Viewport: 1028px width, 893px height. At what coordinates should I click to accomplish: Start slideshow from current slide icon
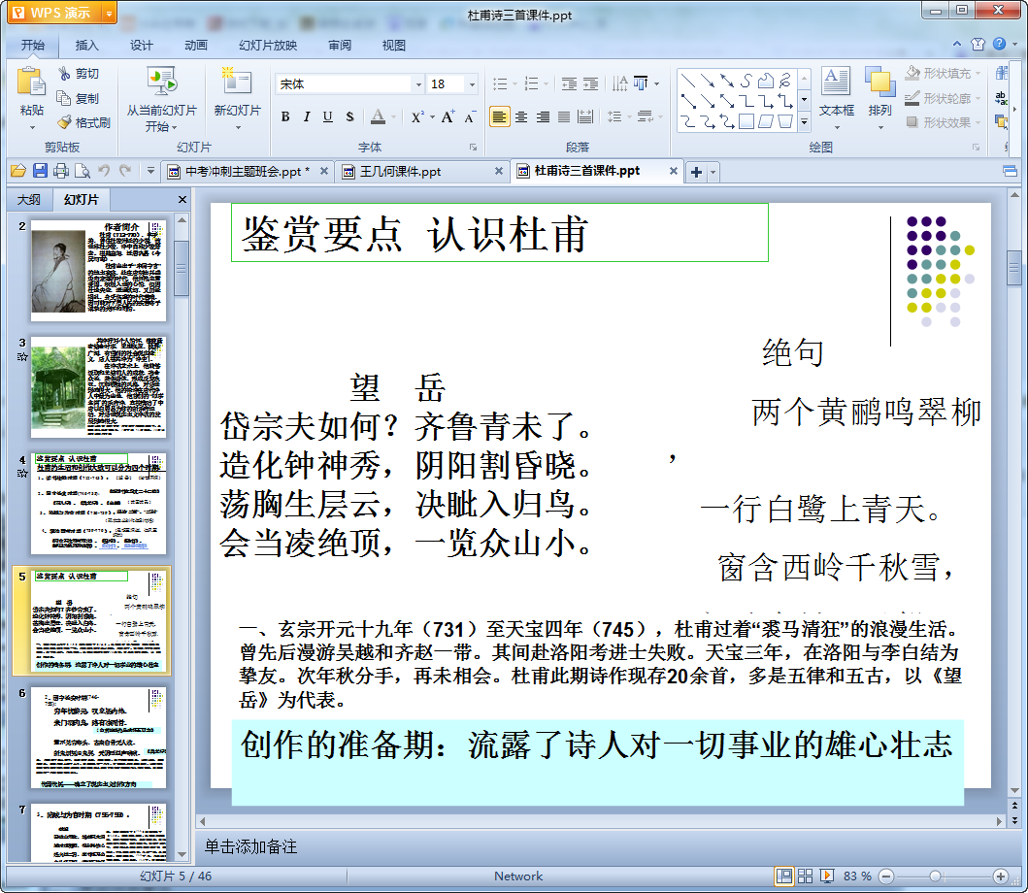pos(161,83)
